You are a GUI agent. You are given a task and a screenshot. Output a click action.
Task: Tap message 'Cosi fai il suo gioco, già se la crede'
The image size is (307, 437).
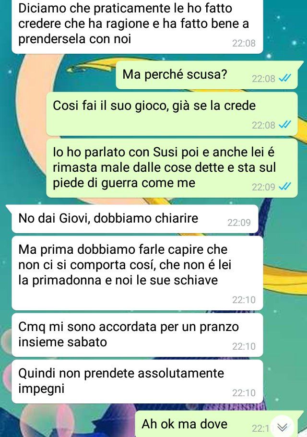tap(172, 114)
